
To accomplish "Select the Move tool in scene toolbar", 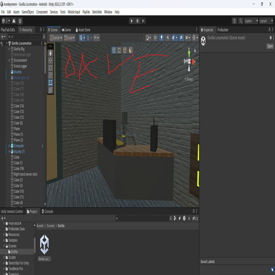I will click(50, 60).
